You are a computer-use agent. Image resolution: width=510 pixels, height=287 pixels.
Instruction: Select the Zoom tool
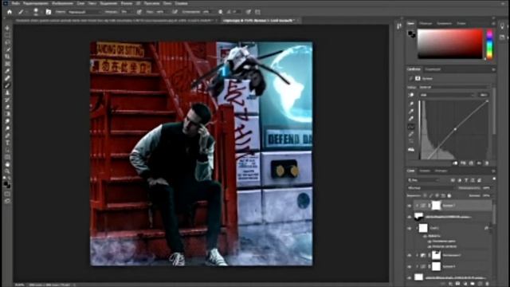tap(7, 171)
